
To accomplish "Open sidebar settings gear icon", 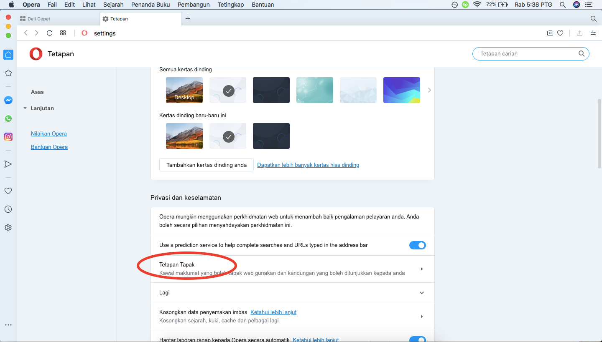I will (x=8, y=228).
